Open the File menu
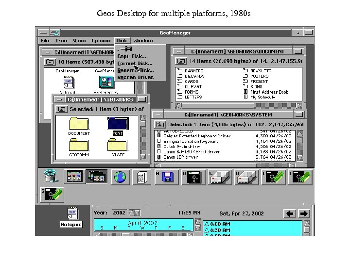Screen dimensions: 350x262 click(45, 41)
